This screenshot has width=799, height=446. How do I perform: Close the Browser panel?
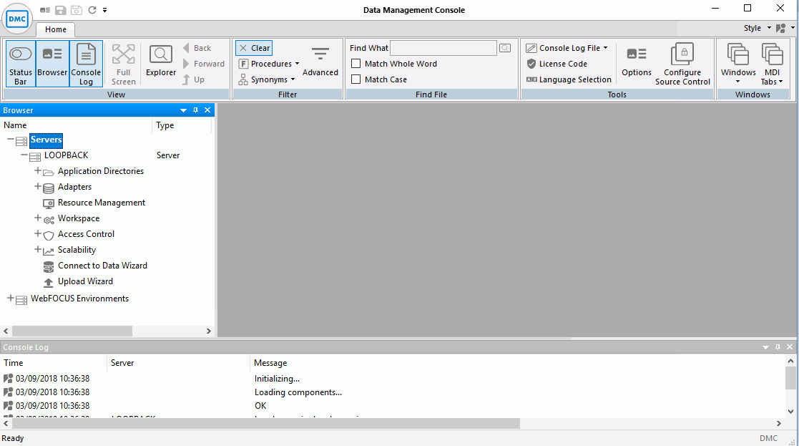207,110
